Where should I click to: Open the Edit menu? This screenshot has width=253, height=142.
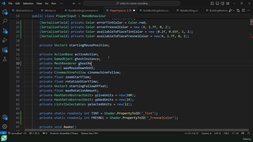[x=17, y=4]
